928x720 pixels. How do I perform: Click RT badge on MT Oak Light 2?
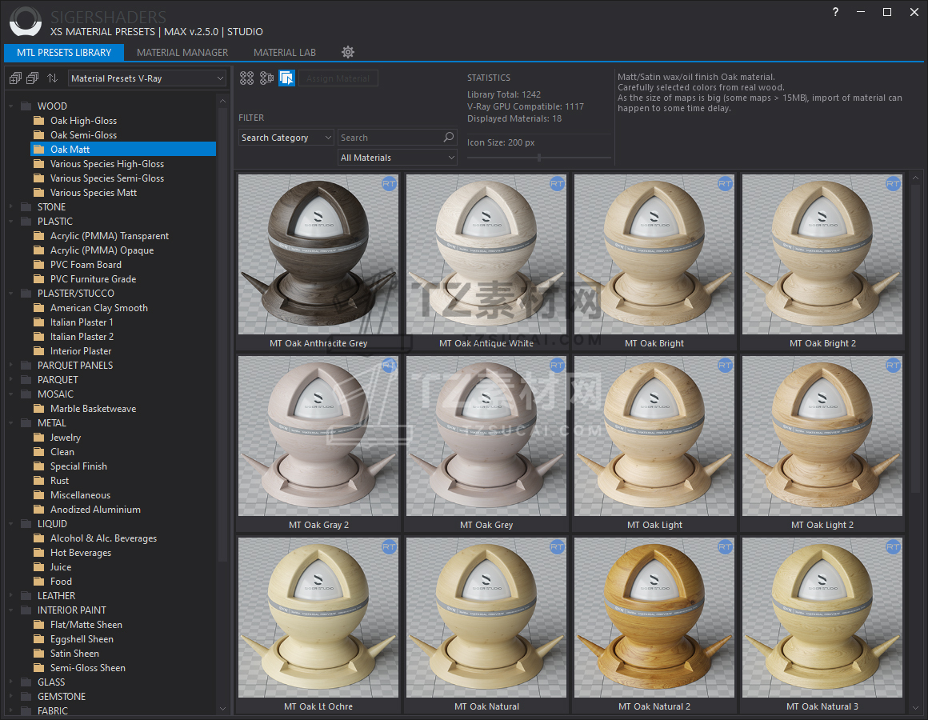893,366
